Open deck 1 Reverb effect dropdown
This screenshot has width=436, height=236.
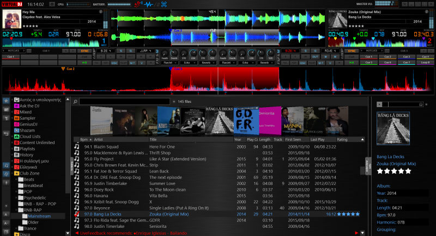click(x=208, y=63)
